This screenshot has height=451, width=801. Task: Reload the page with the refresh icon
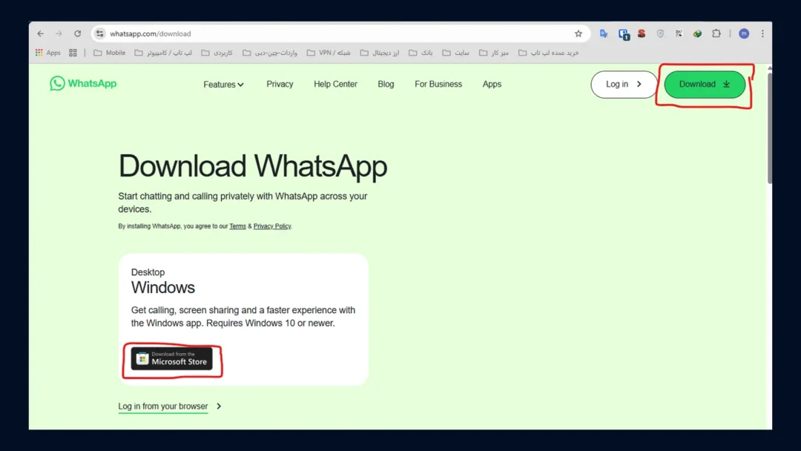[77, 33]
